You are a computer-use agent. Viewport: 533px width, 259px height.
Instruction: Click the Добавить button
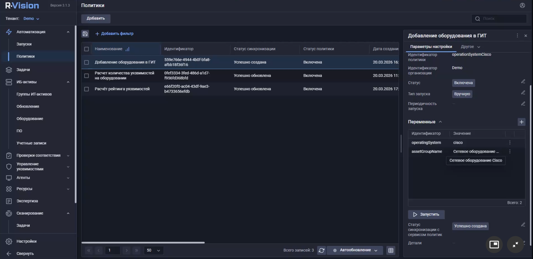(96, 18)
